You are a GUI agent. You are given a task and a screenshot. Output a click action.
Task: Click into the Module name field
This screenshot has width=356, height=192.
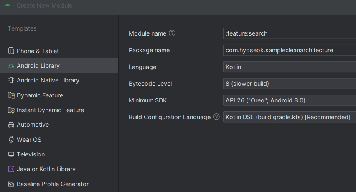(289, 33)
